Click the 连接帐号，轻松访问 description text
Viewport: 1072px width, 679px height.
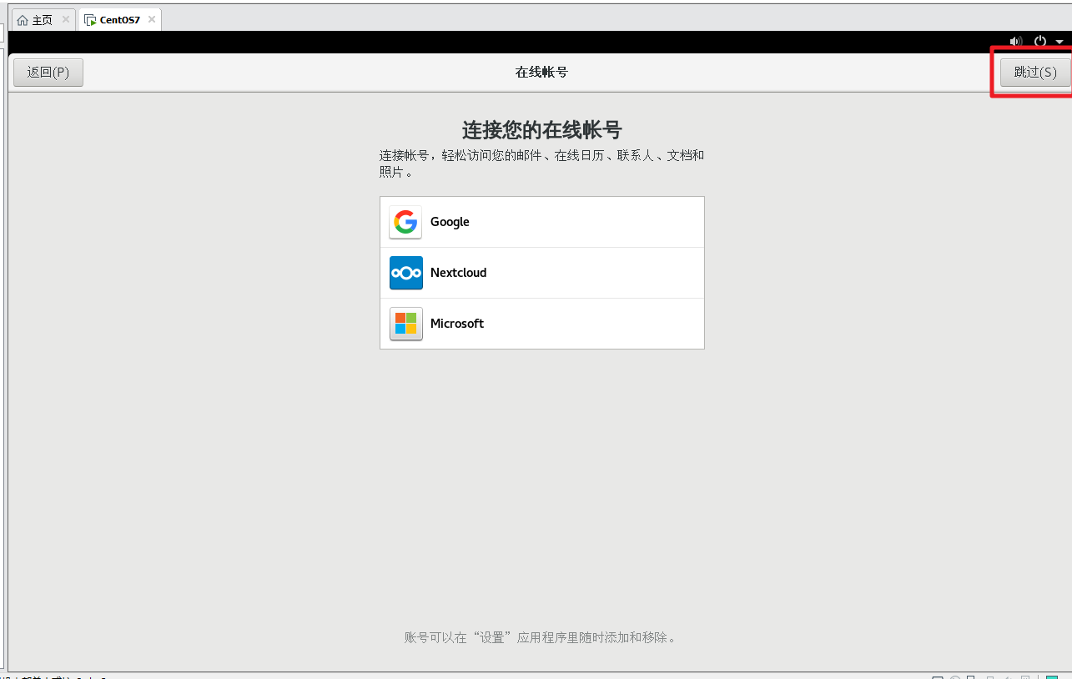(542, 163)
